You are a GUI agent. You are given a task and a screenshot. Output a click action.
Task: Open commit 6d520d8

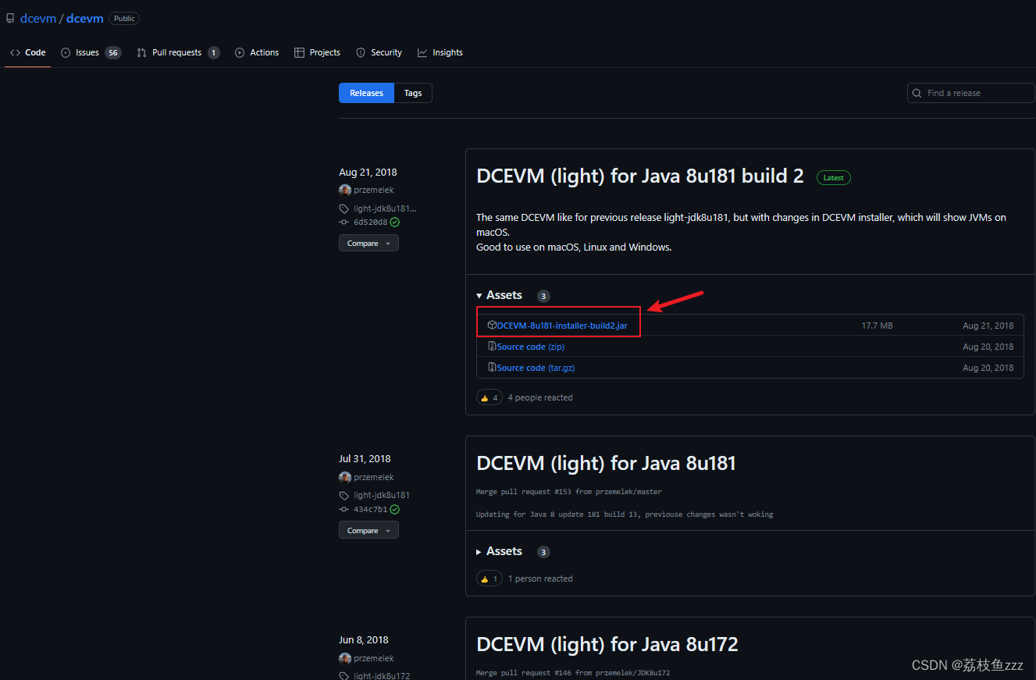click(371, 222)
